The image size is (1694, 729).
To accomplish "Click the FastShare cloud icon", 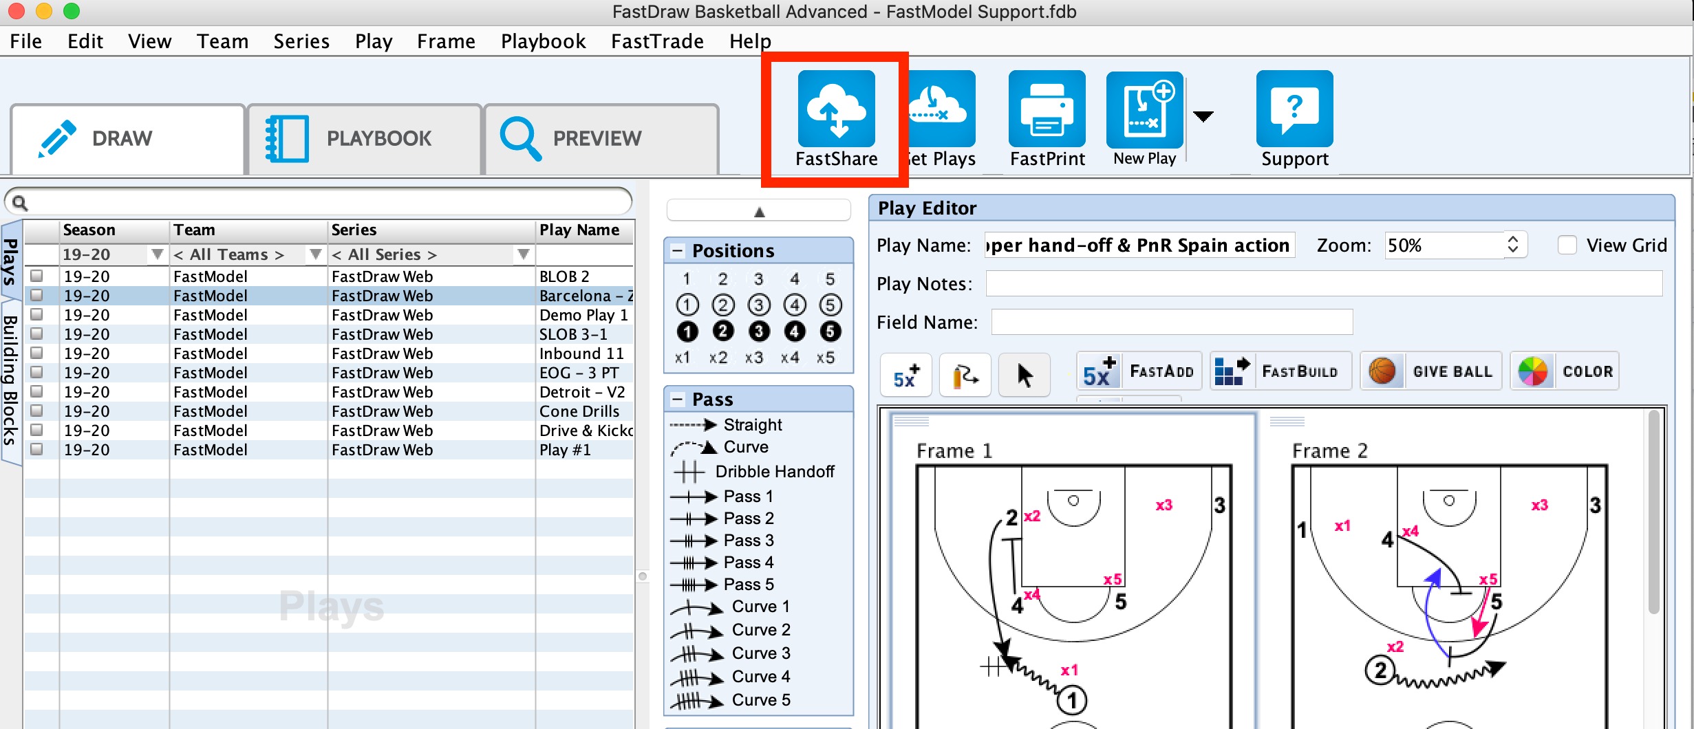I will click(x=836, y=109).
